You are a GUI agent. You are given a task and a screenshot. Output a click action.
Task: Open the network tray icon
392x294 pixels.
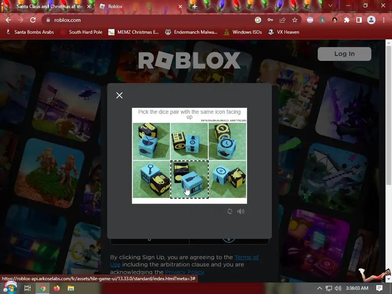[329, 288]
